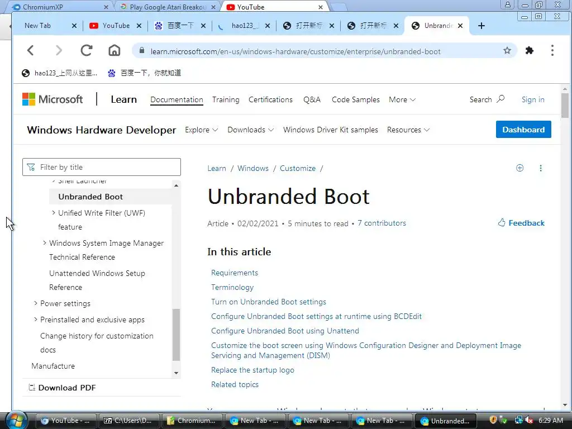Open the Code Samples menu item
572x429 pixels.
point(356,99)
